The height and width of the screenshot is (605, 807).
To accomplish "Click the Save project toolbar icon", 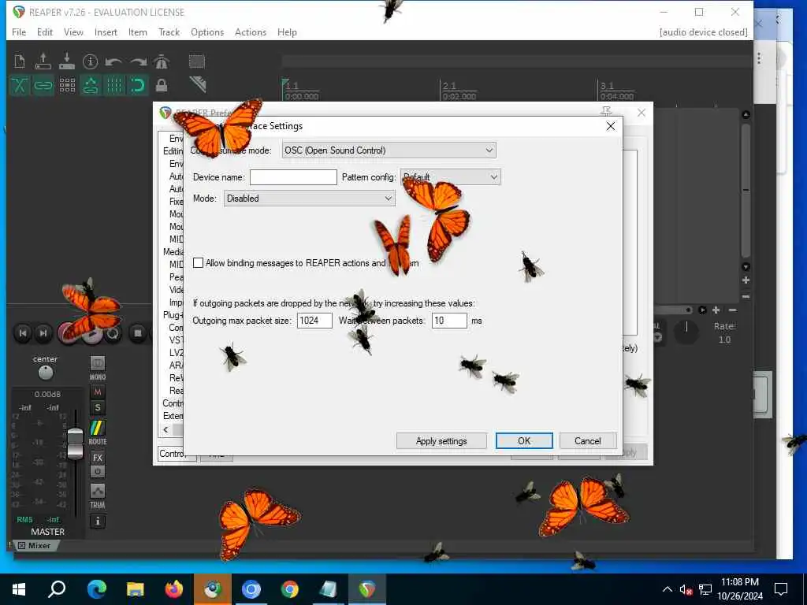I will coord(67,61).
